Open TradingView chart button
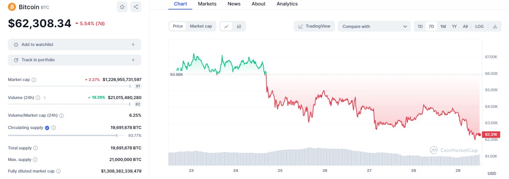 (x=314, y=26)
